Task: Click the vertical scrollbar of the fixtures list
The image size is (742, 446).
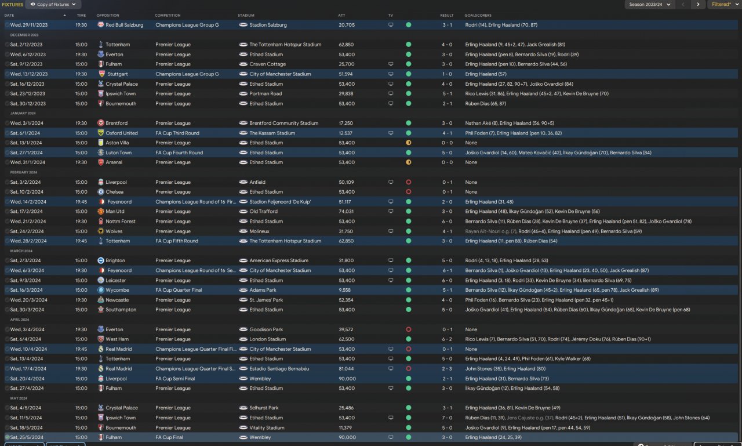Action: (x=740, y=304)
